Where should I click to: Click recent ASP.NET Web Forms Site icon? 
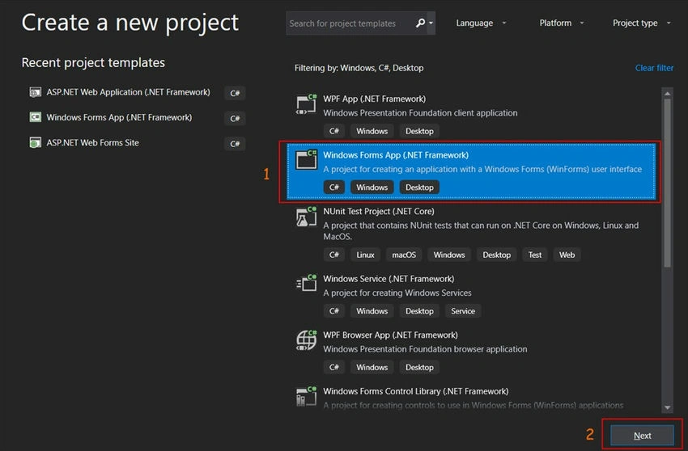(35, 142)
